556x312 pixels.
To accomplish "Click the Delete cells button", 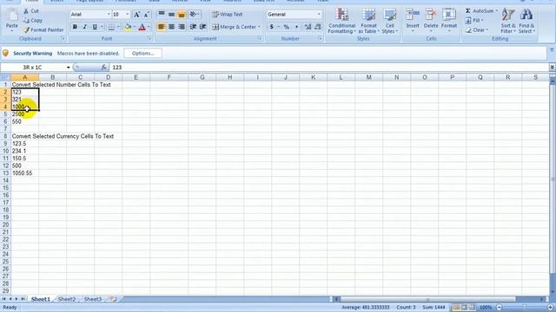I will pos(431,21).
